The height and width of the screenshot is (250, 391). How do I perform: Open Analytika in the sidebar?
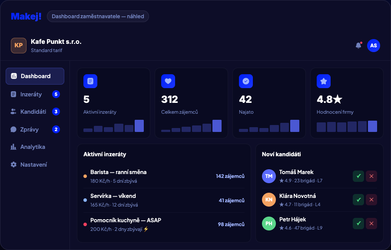pos(35,147)
